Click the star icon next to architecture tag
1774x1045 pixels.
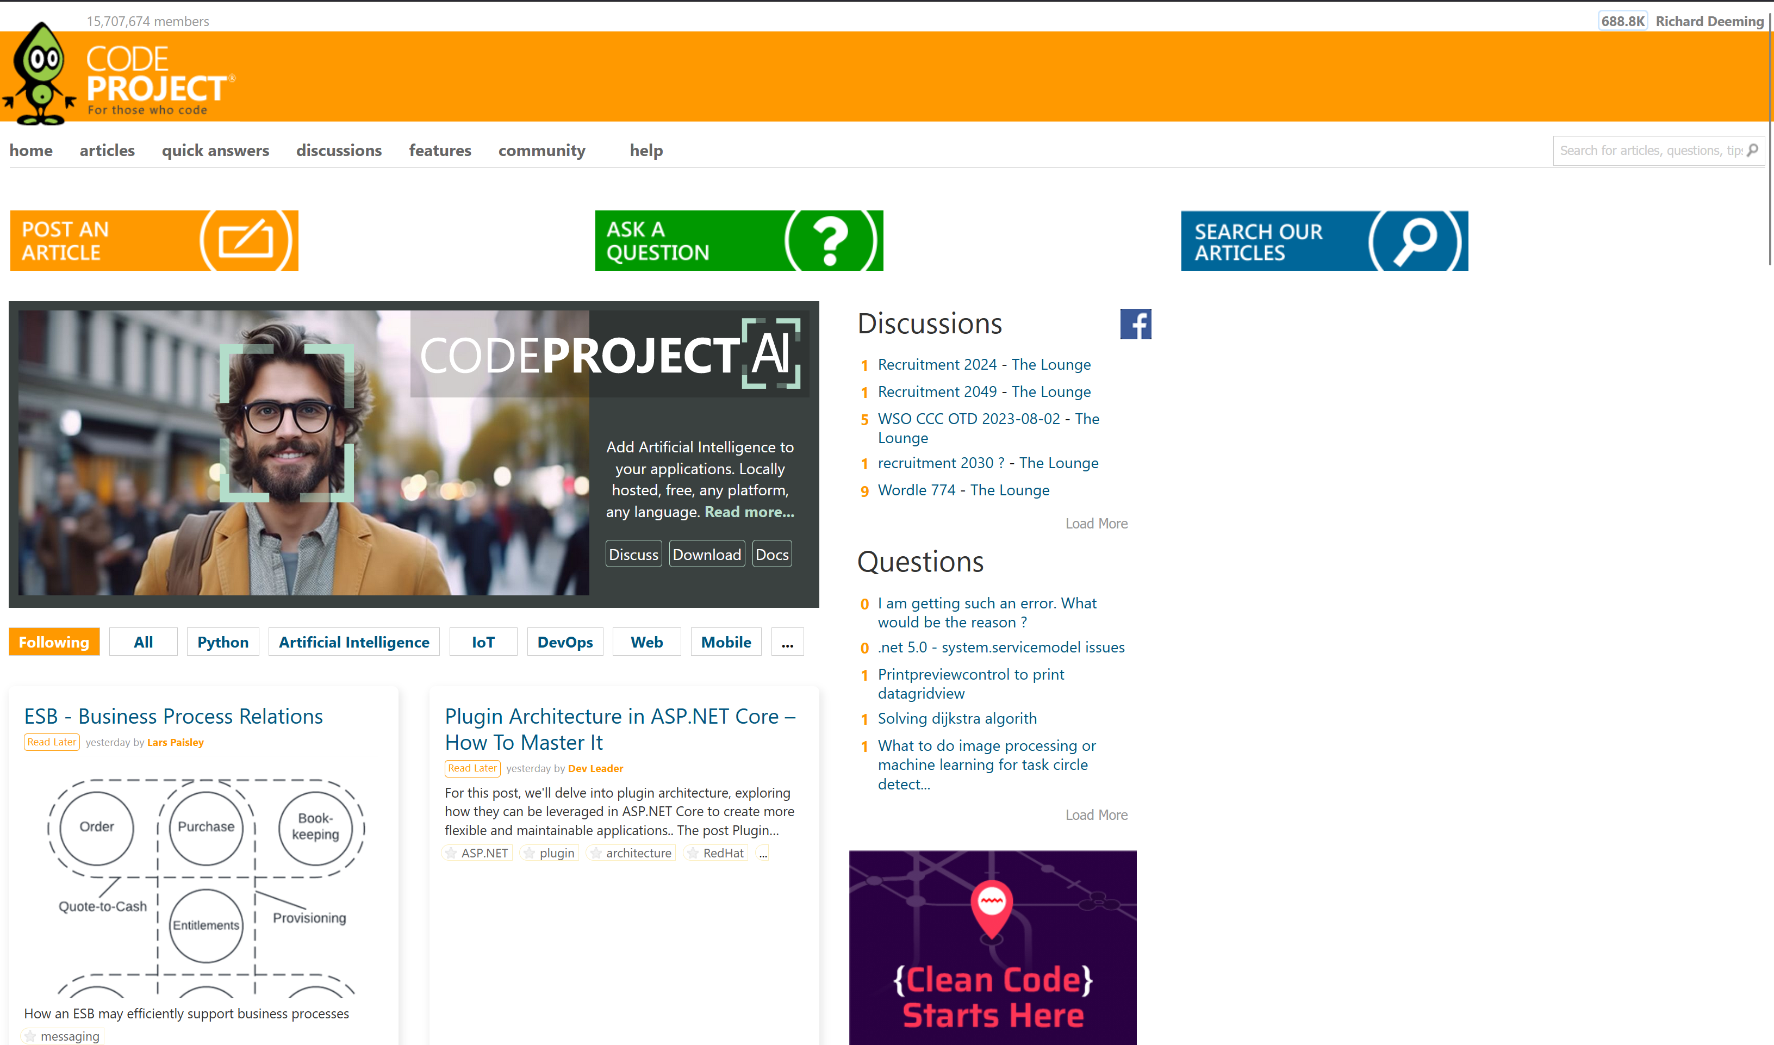(x=595, y=853)
